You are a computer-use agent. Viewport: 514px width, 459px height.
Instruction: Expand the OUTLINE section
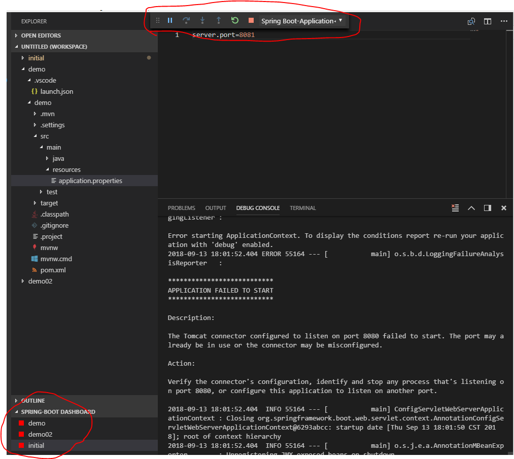pyautogui.click(x=30, y=400)
